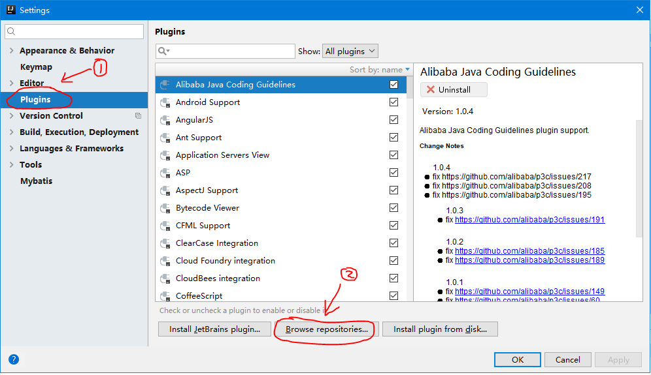Open p3c issue 185 link
The image size is (651, 375).
tap(530, 251)
